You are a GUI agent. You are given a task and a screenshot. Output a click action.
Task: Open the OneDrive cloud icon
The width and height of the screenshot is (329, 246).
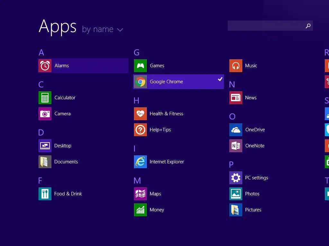click(x=236, y=130)
